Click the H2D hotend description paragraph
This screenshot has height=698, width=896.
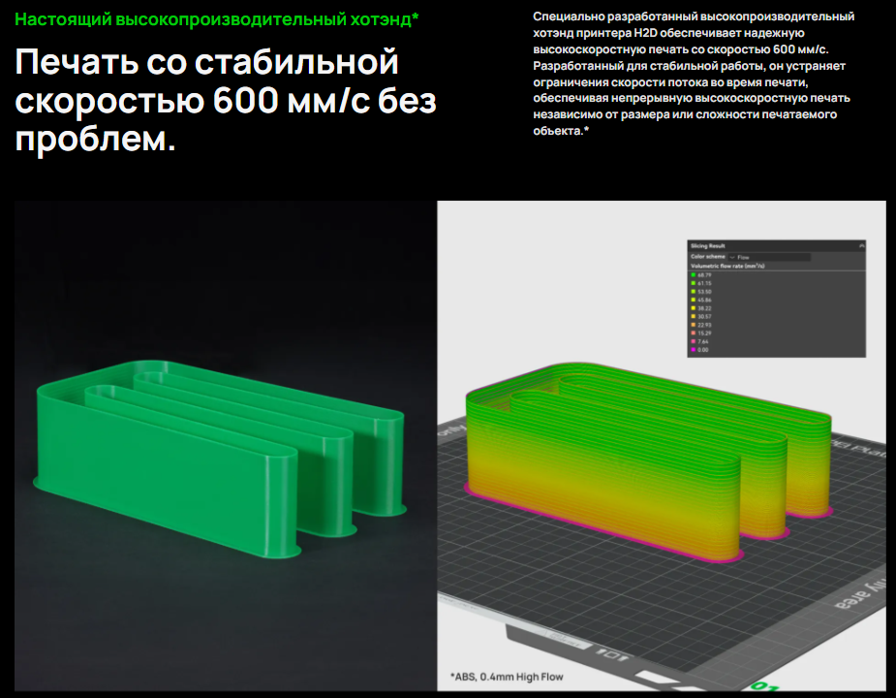pos(694,74)
